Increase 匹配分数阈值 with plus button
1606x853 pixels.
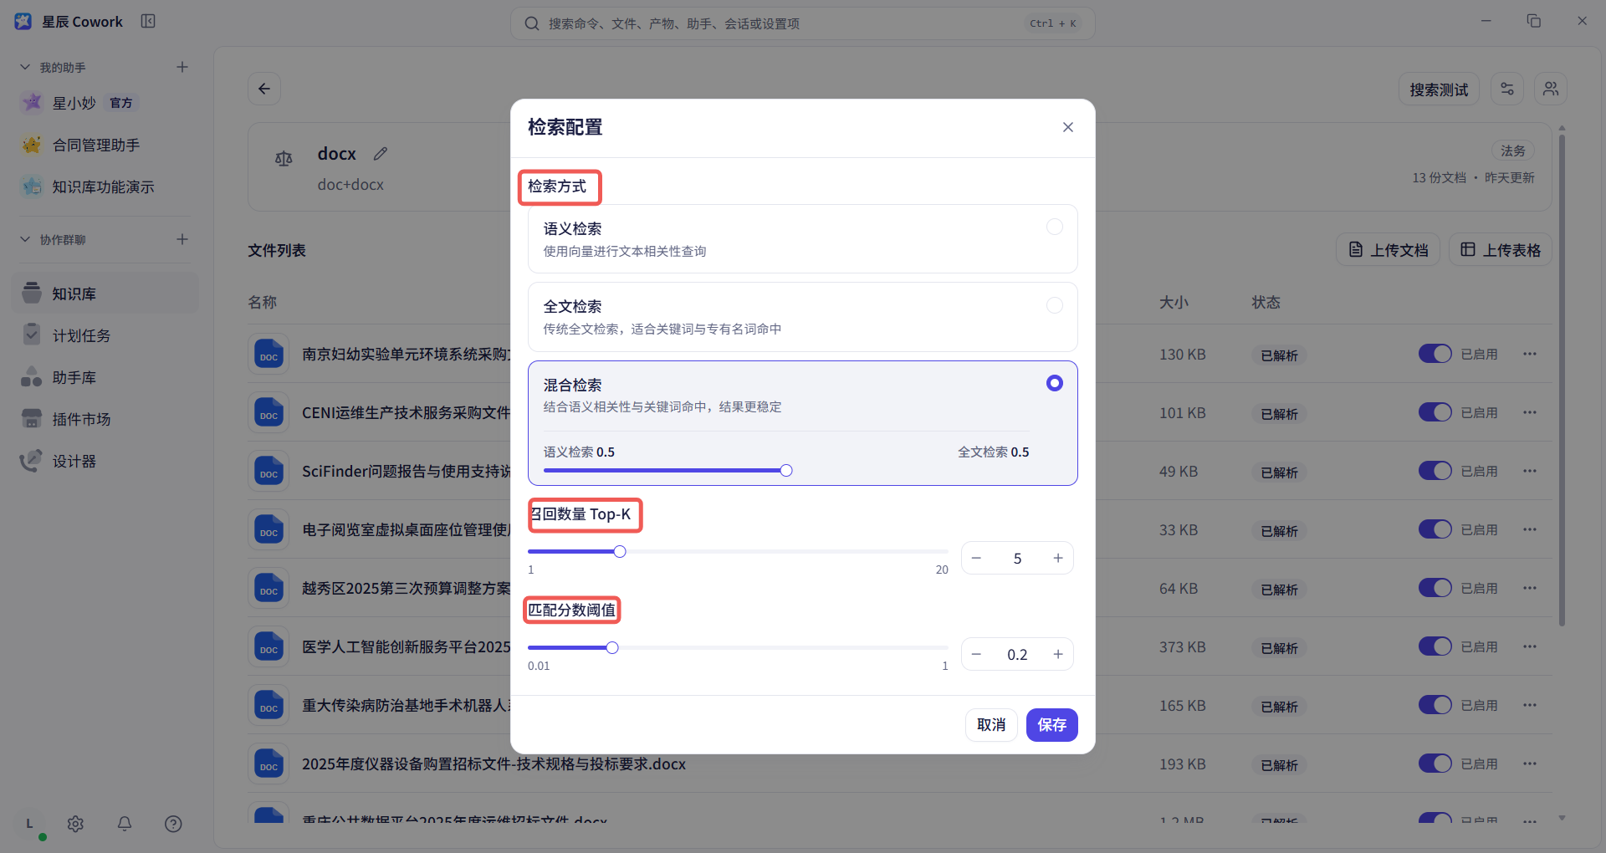coord(1058,654)
